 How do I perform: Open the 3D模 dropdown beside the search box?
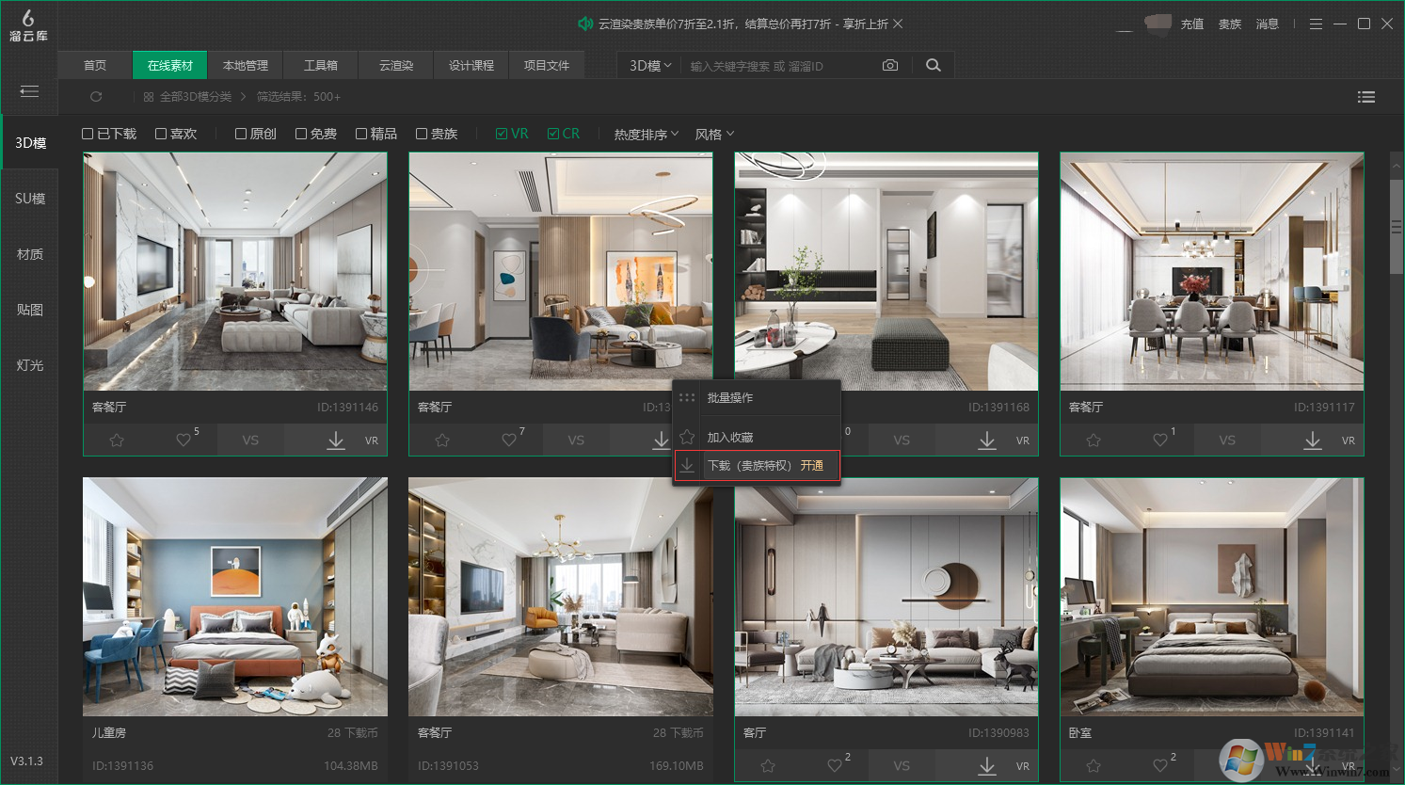(648, 65)
